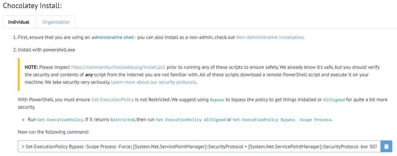Open the community.chocolatey.org/install.ps1 link

[118, 67]
